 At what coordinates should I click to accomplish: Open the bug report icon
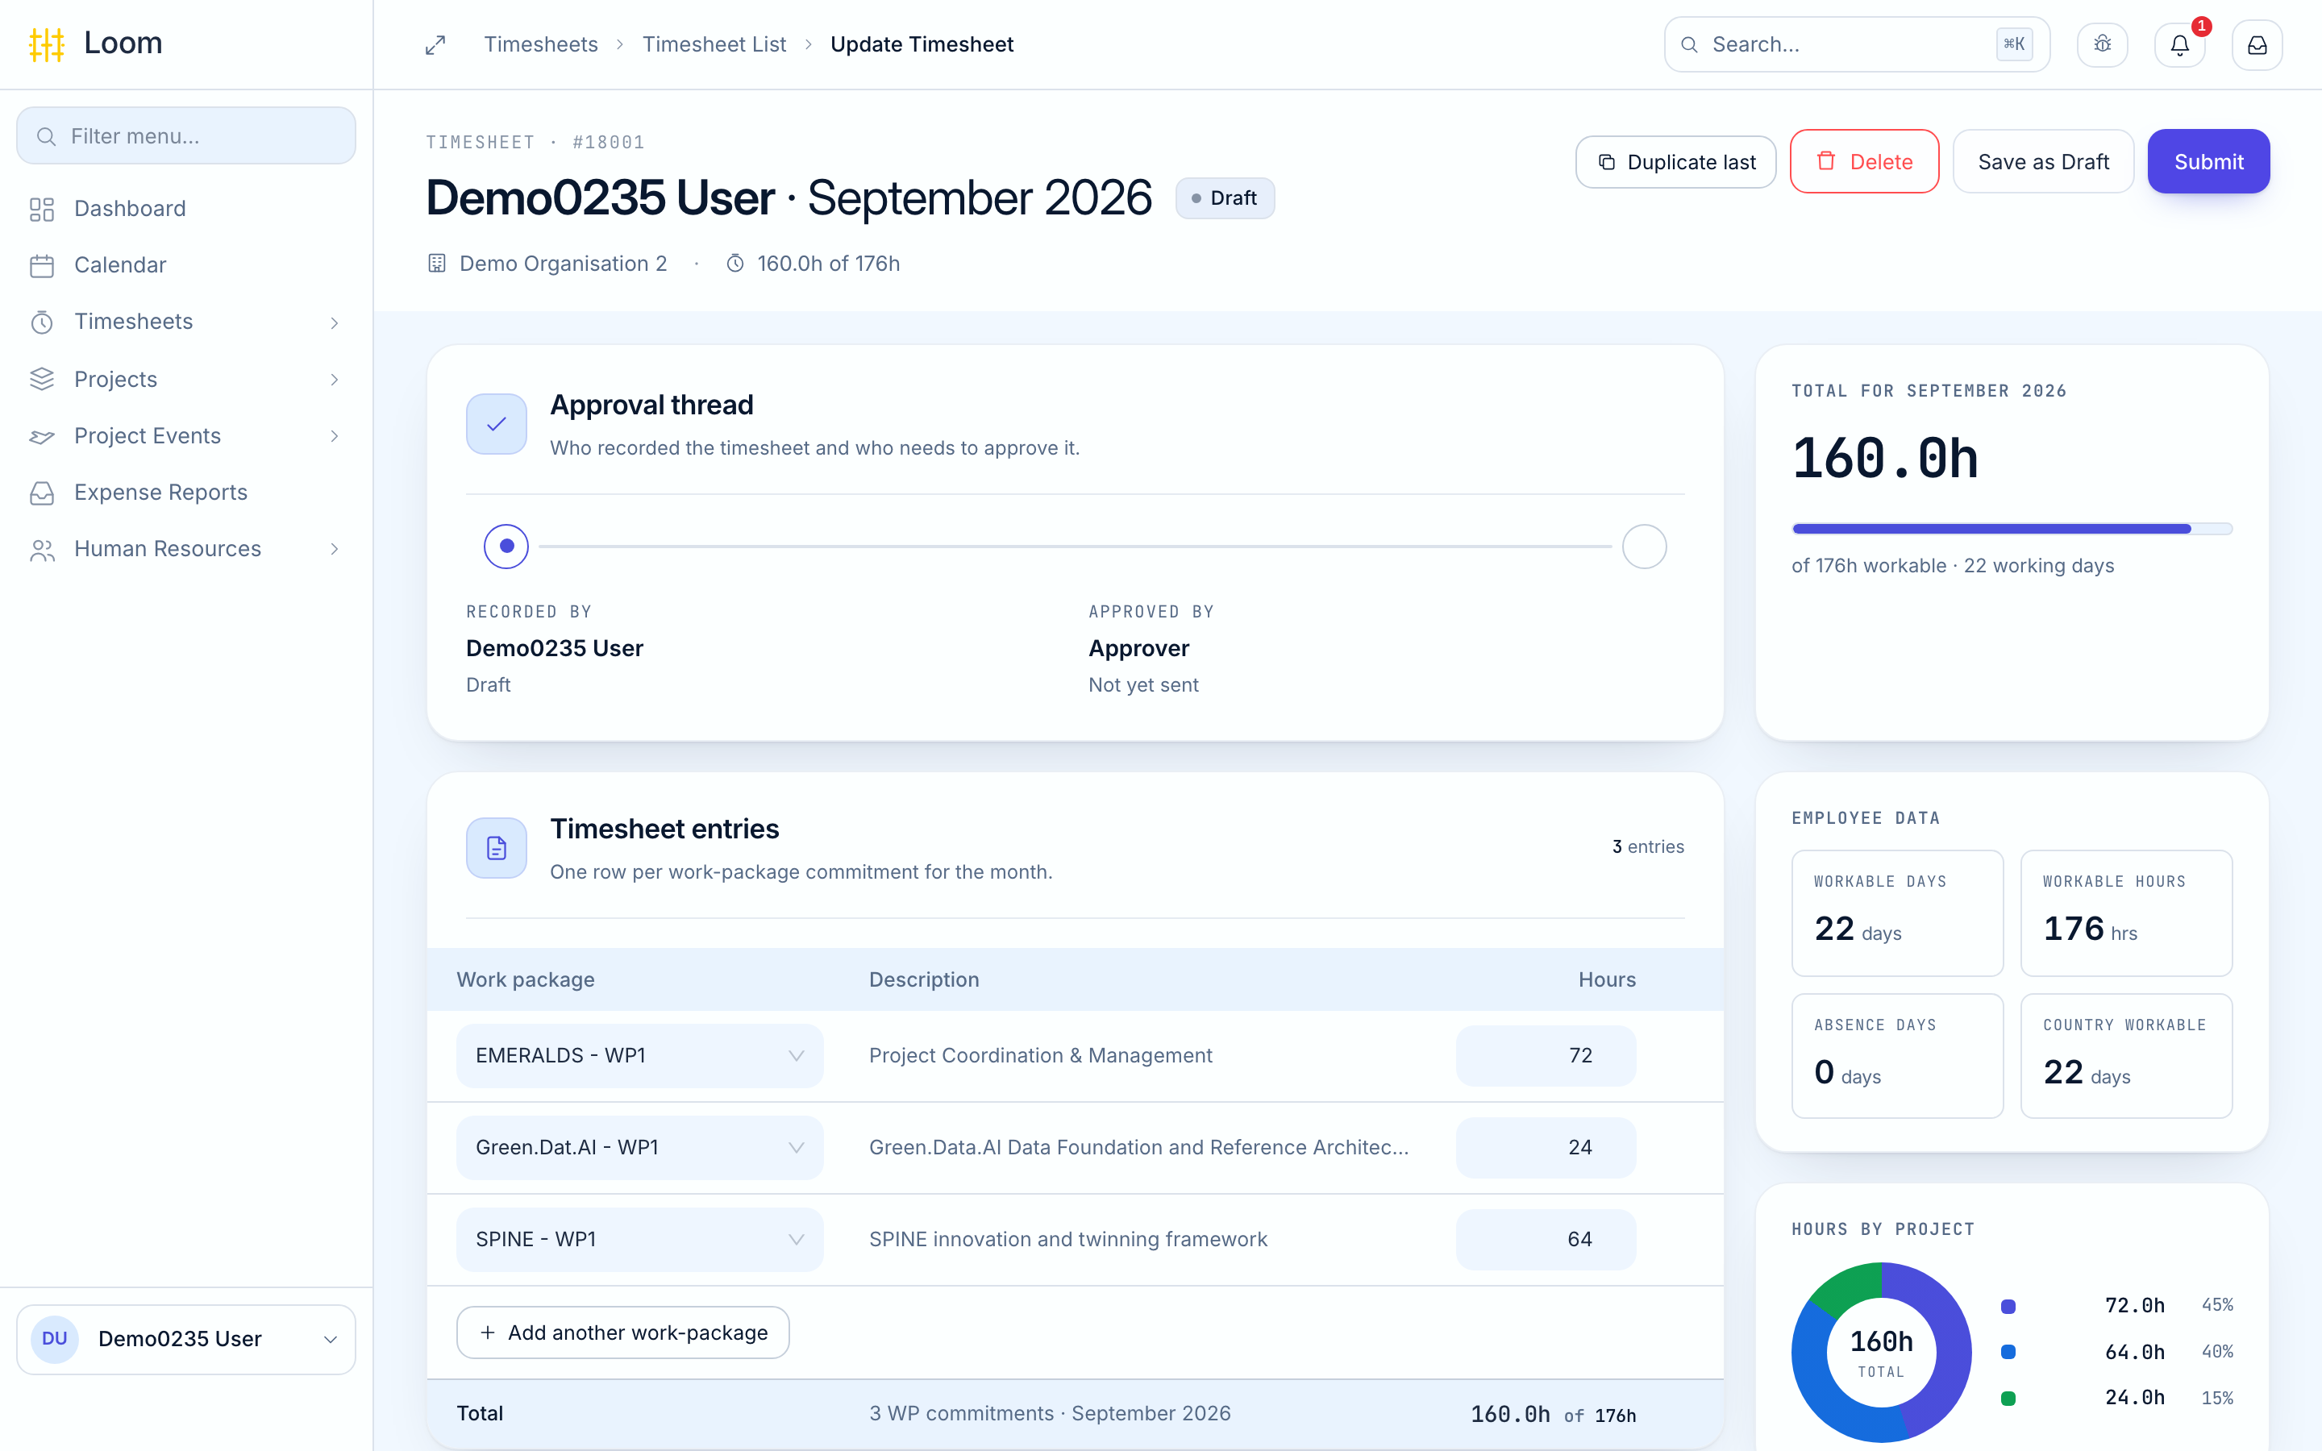(x=2102, y=44)
